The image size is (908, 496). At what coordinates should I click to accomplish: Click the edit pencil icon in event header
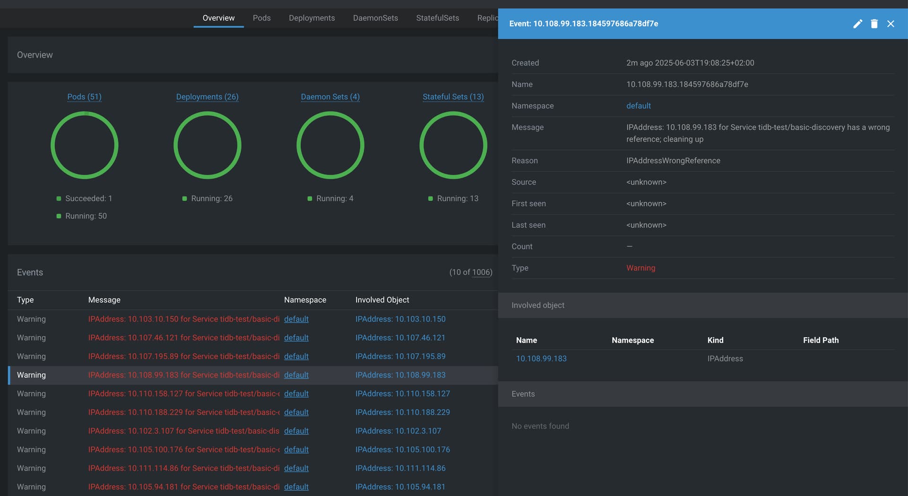coord(857,24)
